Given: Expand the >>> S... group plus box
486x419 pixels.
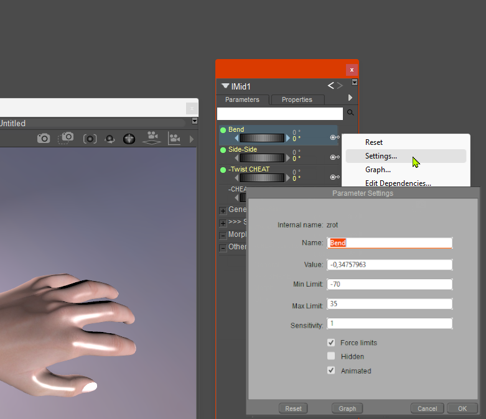Looking at the screenshot, I should click(223, 223).
